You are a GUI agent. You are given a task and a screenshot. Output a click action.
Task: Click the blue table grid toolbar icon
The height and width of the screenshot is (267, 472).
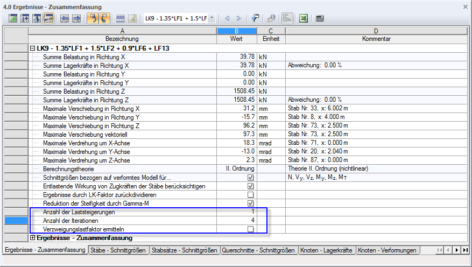pos(121,18)
